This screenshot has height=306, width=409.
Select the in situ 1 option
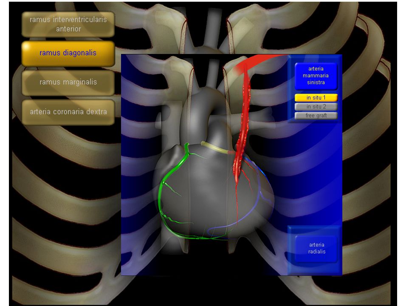pos(316,98)
